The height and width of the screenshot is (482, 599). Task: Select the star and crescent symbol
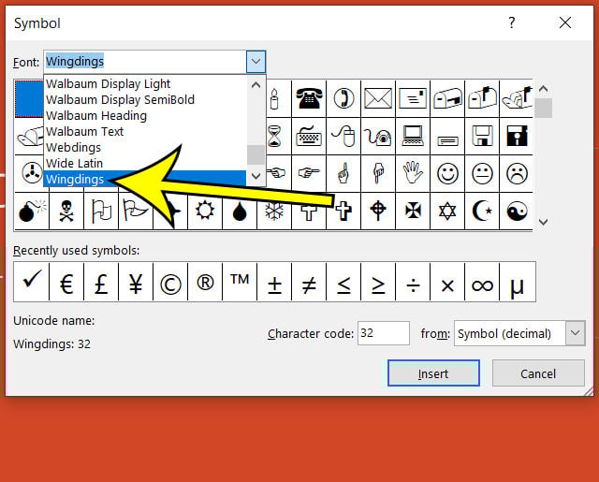[x=482, y=211]
